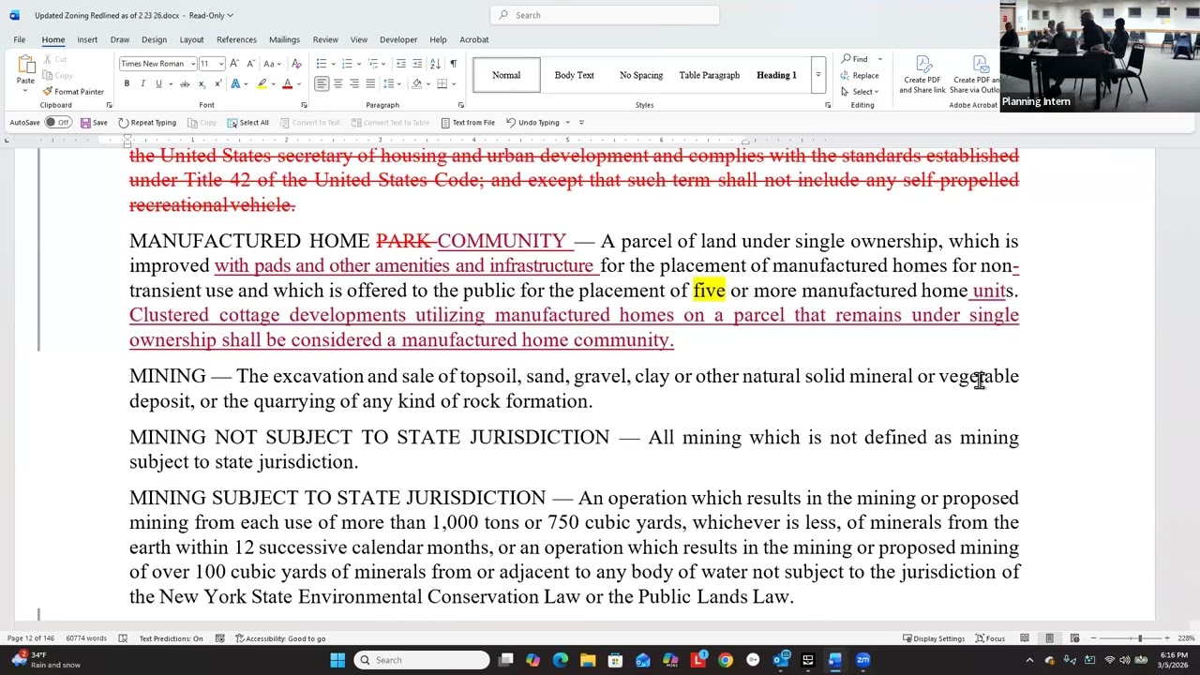Apply multilevel list formatting
The image size is (1200, 675).
click(372, 64)
